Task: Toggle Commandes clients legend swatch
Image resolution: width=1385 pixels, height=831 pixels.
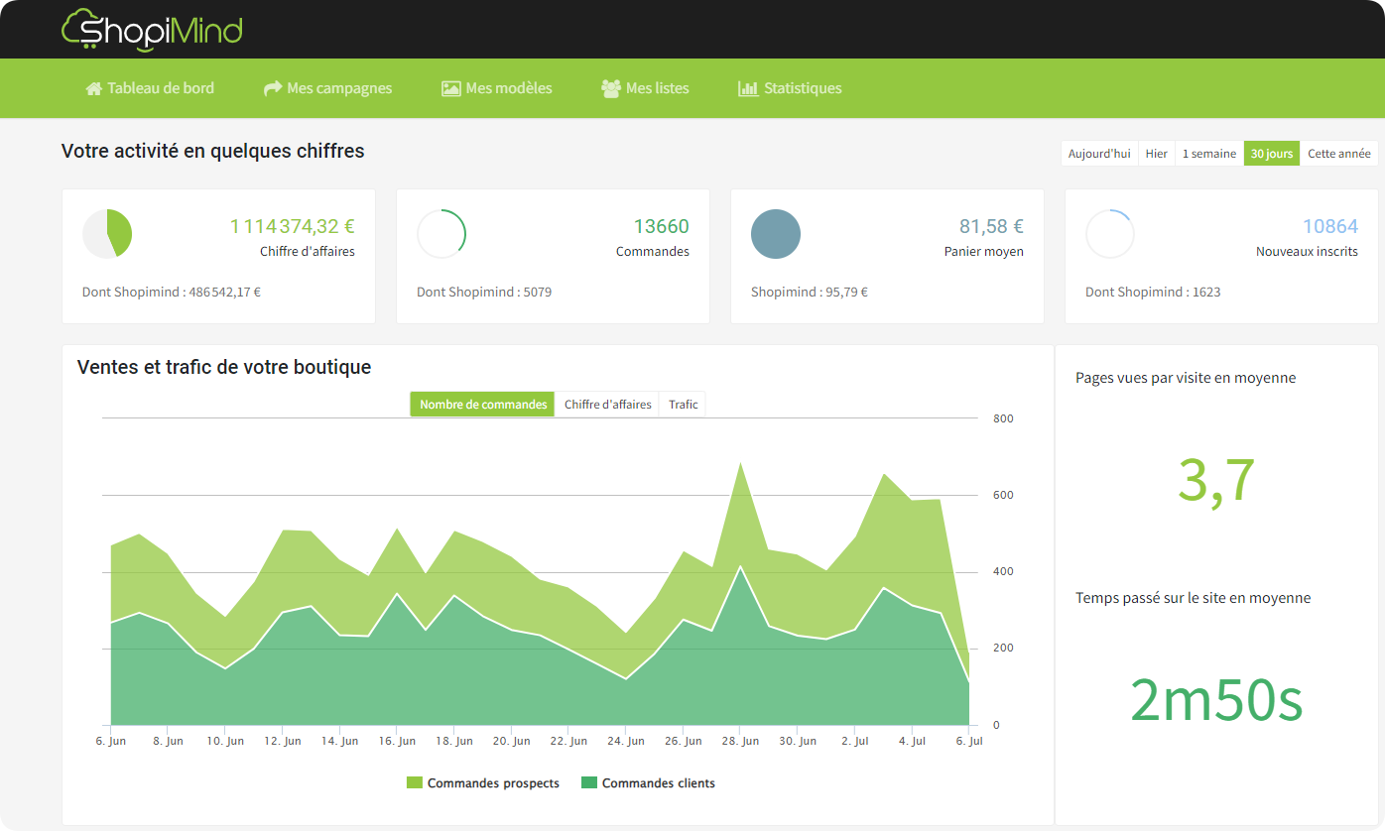Action: (x=588, y=783)
